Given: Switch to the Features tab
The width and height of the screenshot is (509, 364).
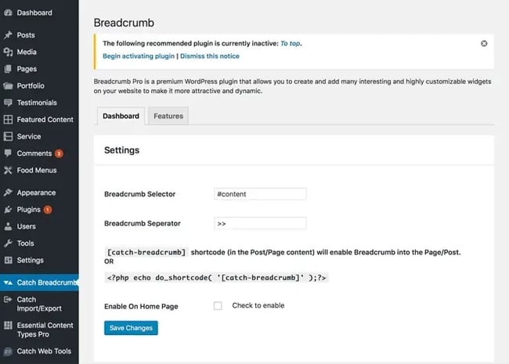Looking at the screenshot, I should pos(168,116).
